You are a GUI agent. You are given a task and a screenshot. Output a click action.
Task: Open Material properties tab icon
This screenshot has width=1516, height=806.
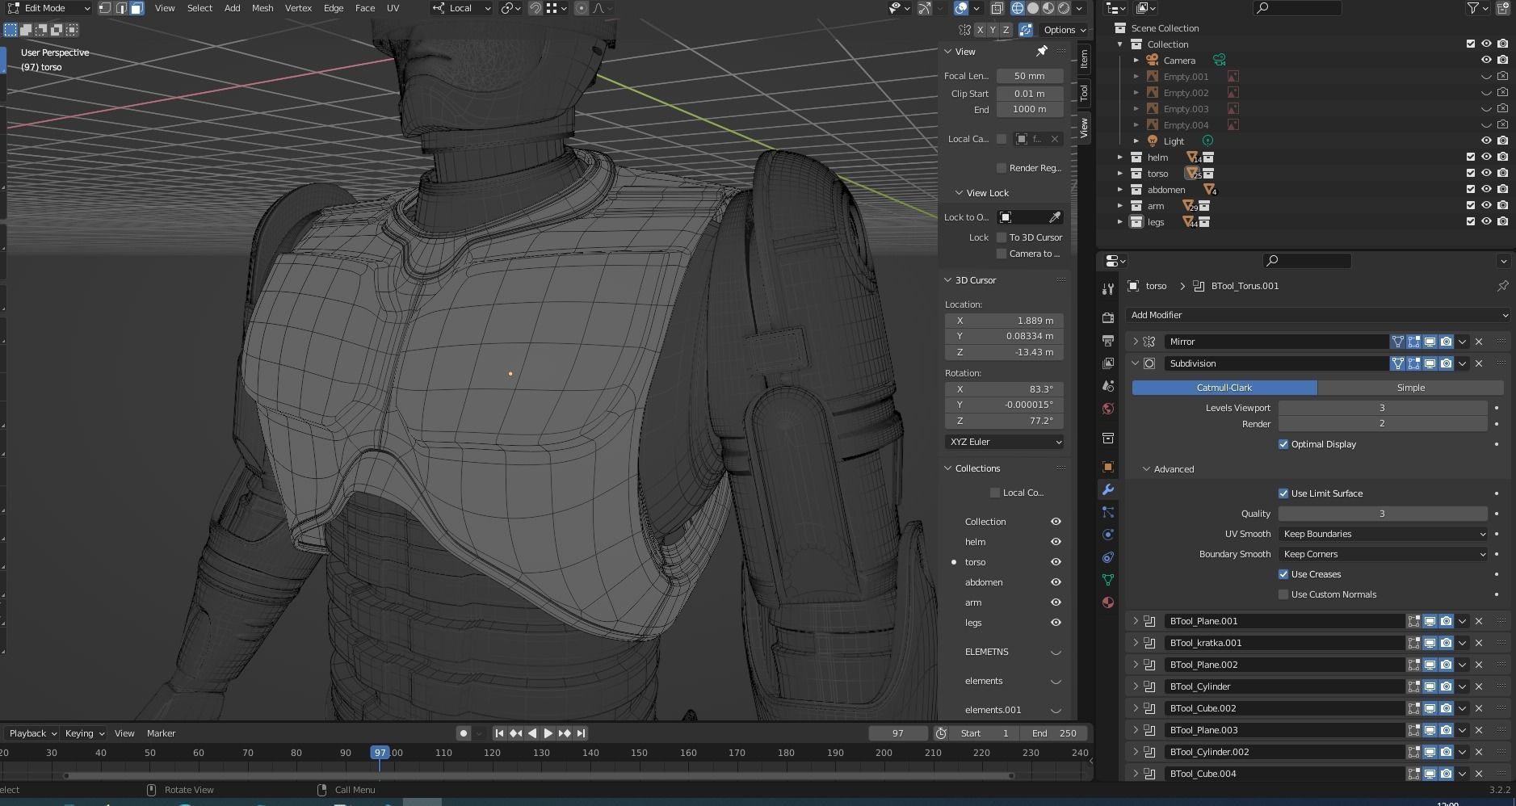click(x=1108, y=602)
